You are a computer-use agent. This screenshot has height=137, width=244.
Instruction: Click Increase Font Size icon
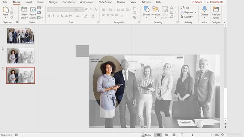tap(87, 10)
